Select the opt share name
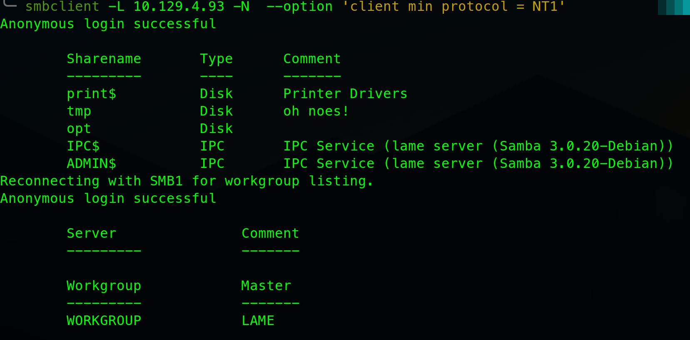Viewport: 690px width, 340px height. (79, 129)
